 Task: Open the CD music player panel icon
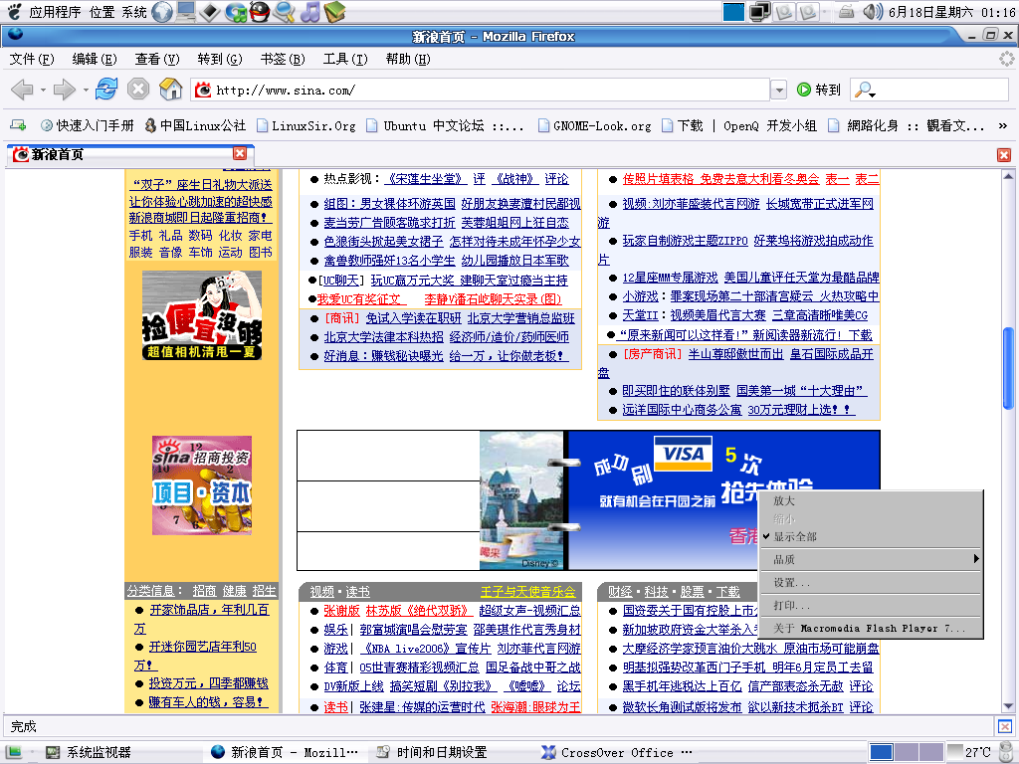(235, 12)
